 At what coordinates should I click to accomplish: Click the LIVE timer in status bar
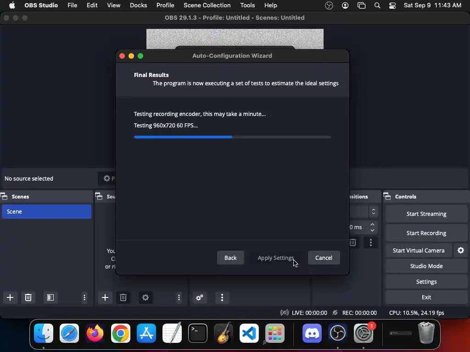[x=309, y=313]
